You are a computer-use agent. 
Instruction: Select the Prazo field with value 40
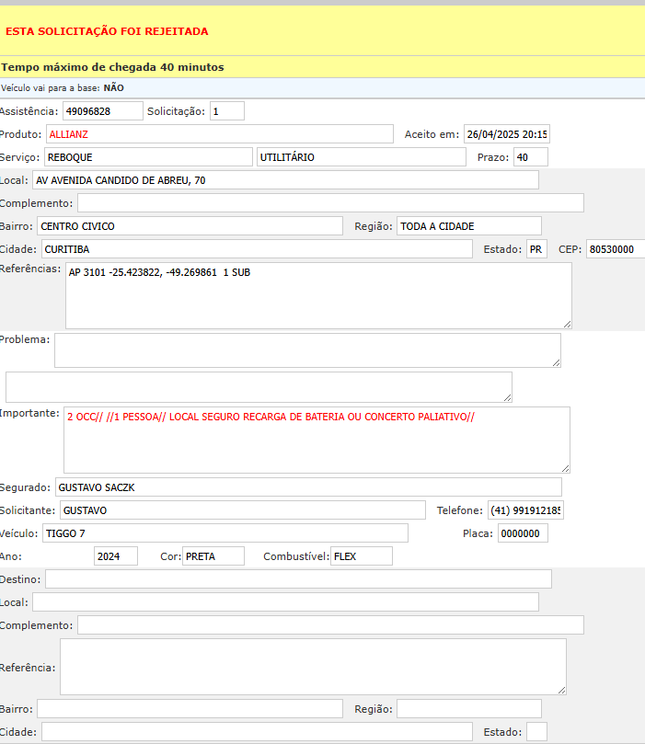530,157
